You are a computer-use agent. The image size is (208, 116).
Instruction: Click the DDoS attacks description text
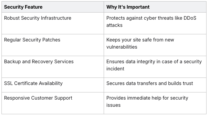click(x=151, y=21)
